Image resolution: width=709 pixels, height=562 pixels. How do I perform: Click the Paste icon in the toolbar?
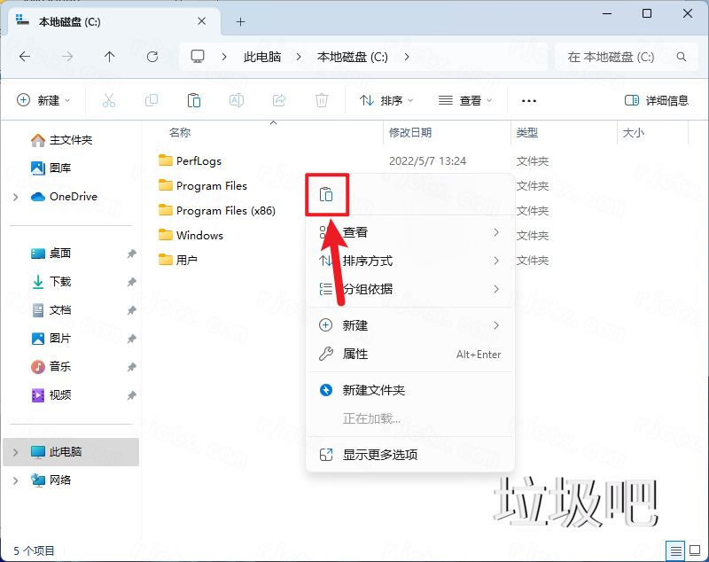click(x=194, y=99)
